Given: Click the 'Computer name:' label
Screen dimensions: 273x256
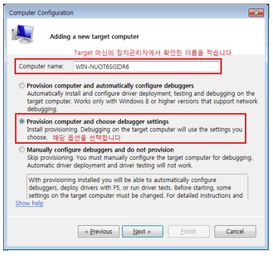Looking at the screenshot, I should click(x=41, y=66).
